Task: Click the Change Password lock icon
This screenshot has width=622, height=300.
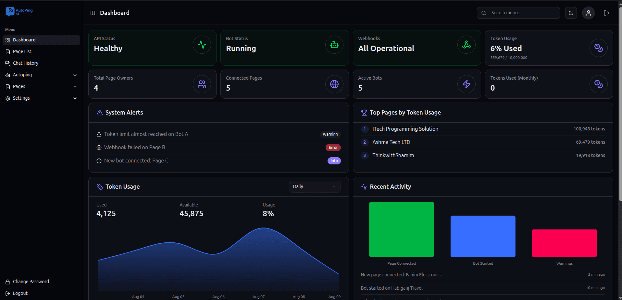Action: 8,282
